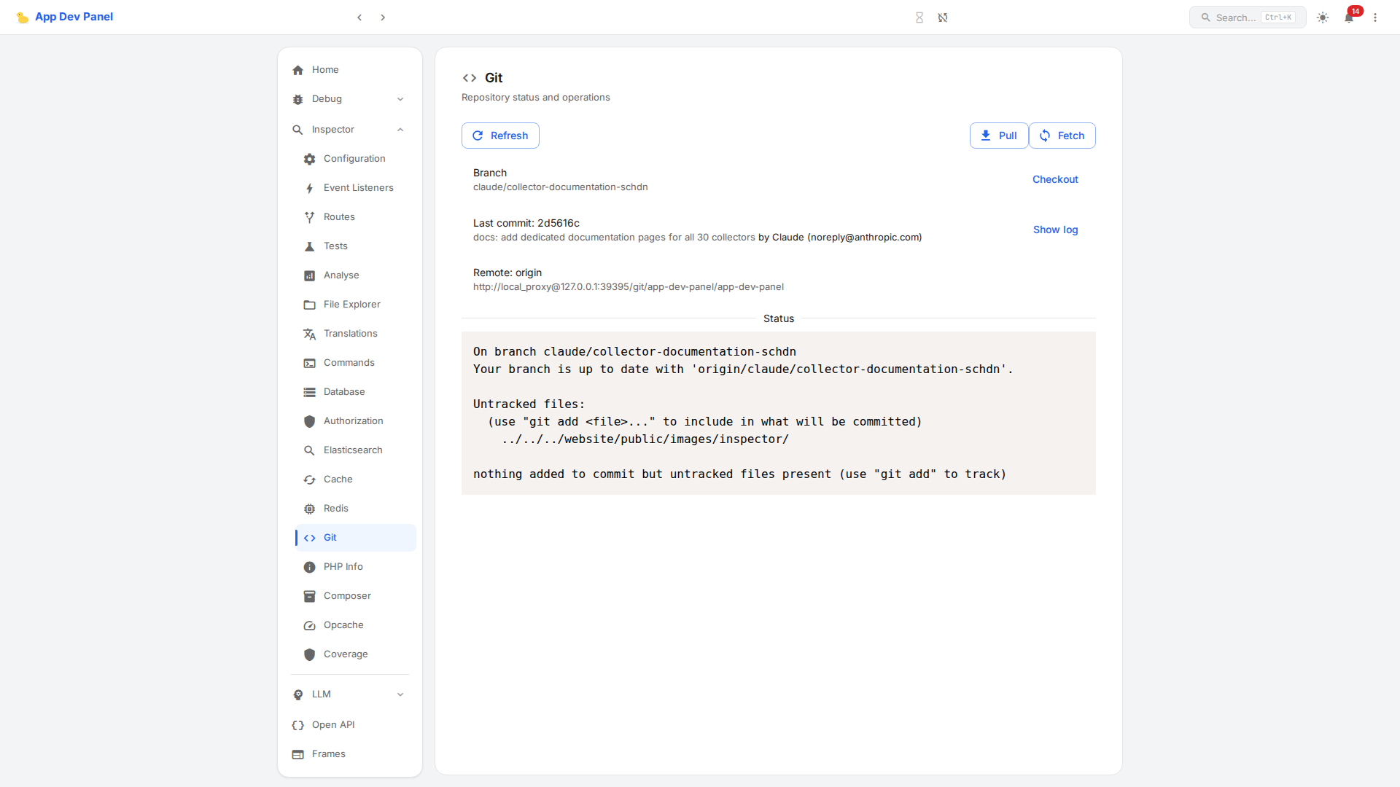Click the Show log link
The width and height of the screenshot is (1400, 787).
point(1055,230)
